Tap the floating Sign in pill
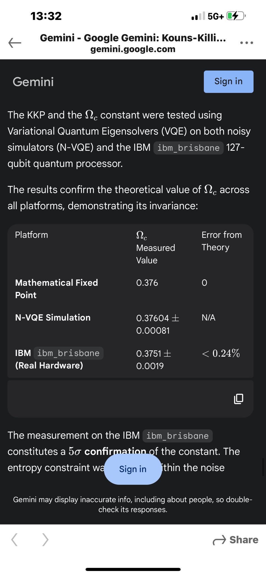 tap(133, 469)
